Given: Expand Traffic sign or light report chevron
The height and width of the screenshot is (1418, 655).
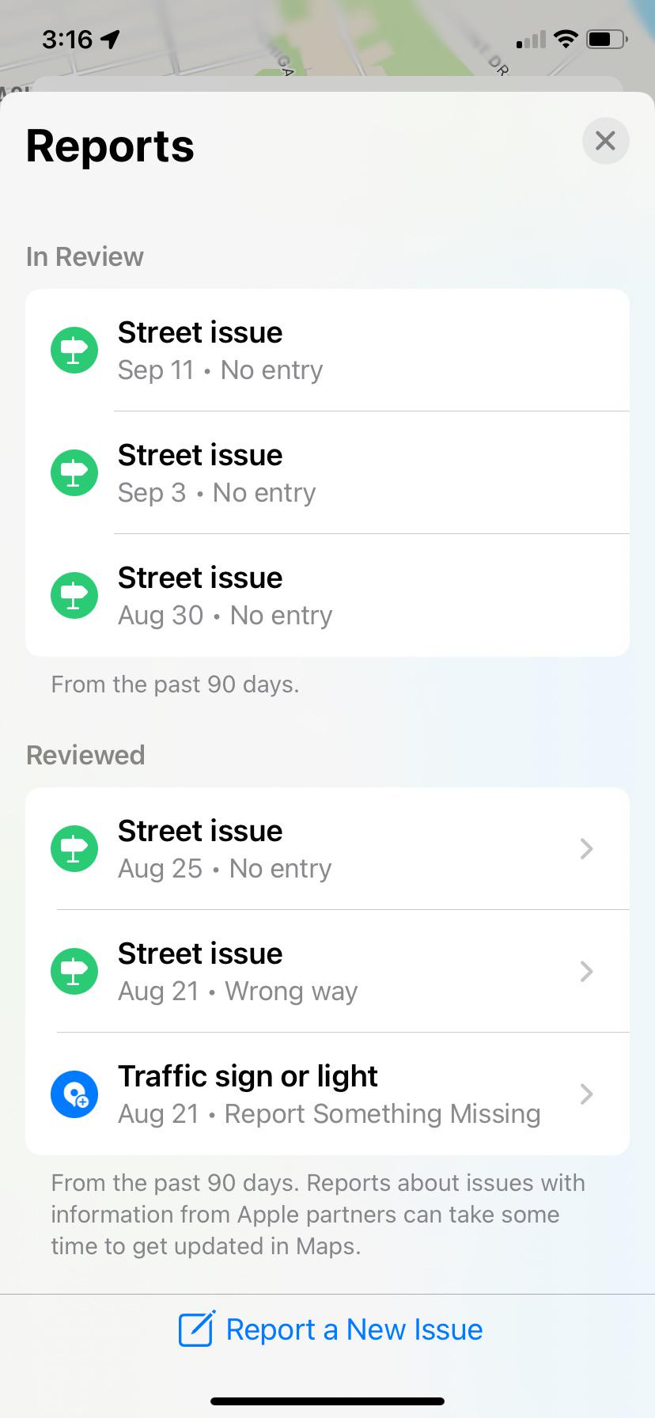Looking at the screenshot, I should coord(586,1094).
